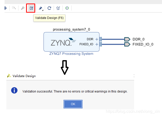The image size is (162, 116).
Task: Click the Validate Design checkmark icon
Action: 31,8
